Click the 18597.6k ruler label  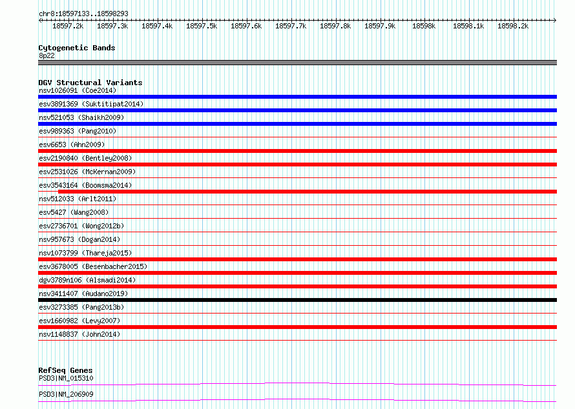point(246,26)
